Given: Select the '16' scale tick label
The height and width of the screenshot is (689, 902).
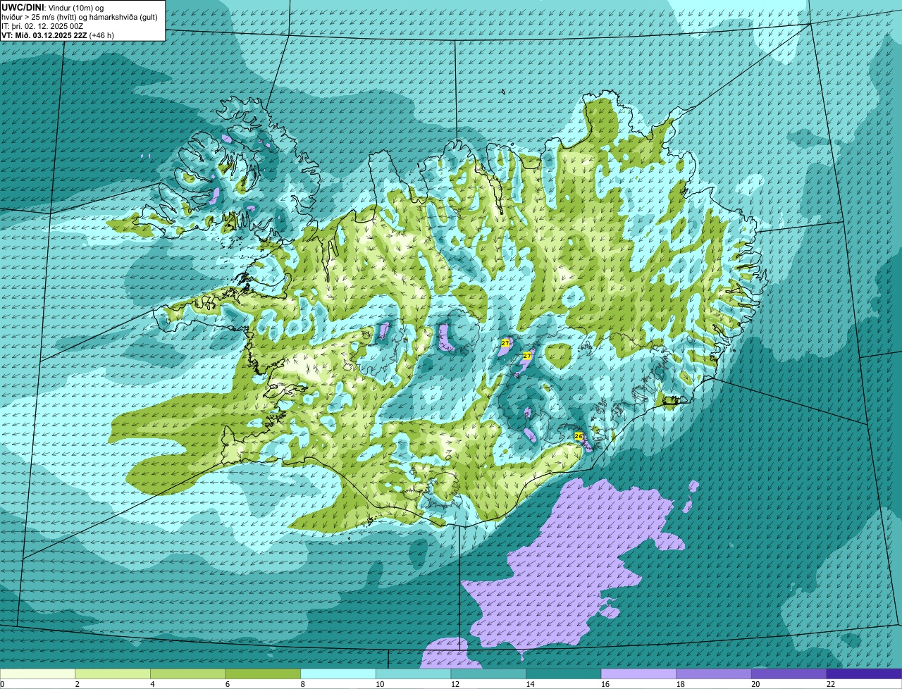Looking at the screenshot, I should click(x=605, y=684).
